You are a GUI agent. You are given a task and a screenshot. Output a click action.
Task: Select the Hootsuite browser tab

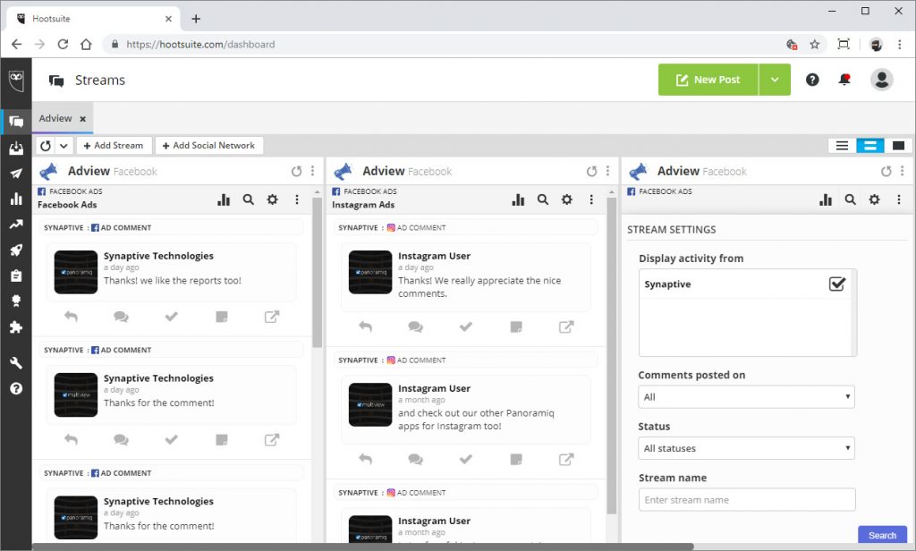93,19
